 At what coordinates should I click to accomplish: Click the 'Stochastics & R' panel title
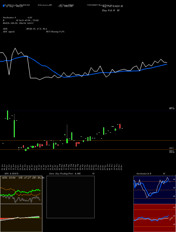point(144,174)
